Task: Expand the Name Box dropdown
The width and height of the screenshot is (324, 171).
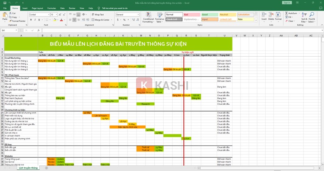Action: click(16, 30)
